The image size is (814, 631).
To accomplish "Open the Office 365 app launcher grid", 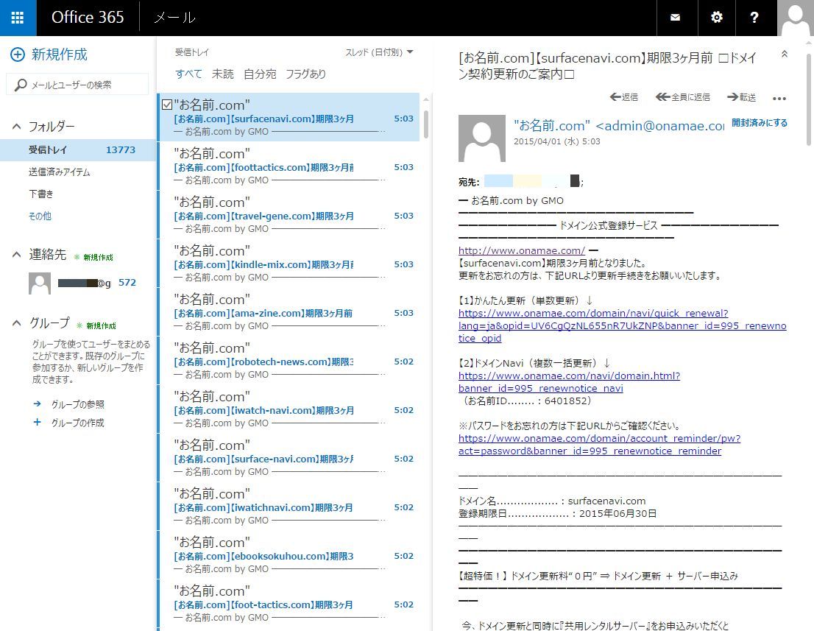I will [18, 18].
